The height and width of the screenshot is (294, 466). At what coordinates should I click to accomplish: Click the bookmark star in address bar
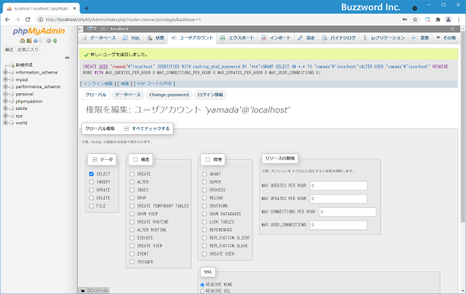click(x=415, y=20)
